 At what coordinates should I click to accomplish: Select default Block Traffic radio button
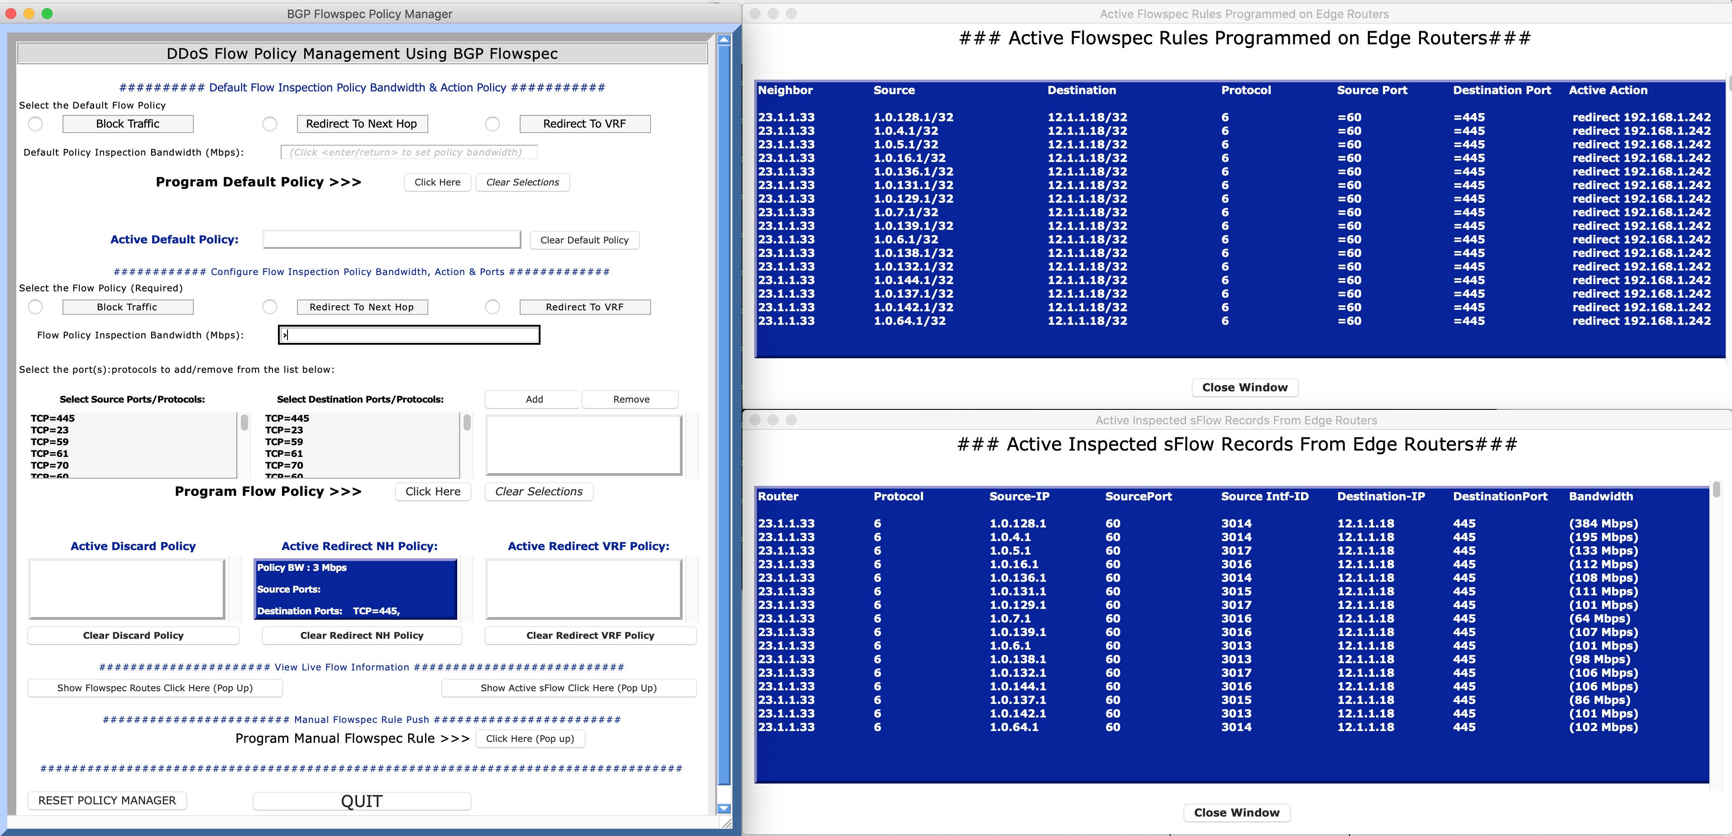click(36, 123)
